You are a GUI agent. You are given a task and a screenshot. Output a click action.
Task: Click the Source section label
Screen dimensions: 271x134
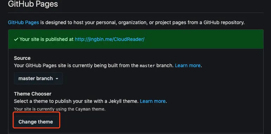22,58
